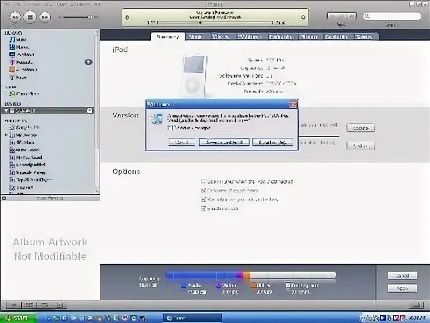Click the purple Video legend swatch

click(219, 285)
